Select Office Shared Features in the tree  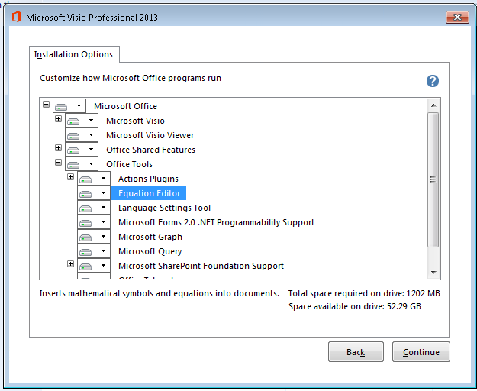(150, 150)
